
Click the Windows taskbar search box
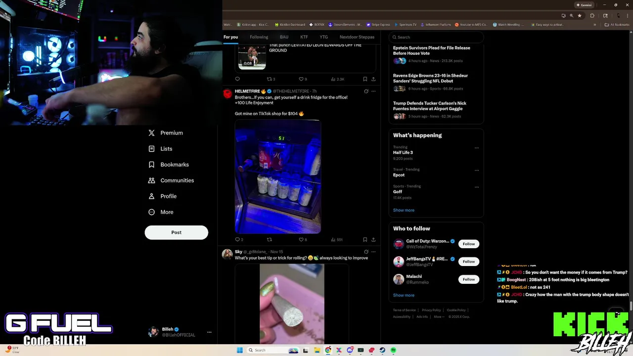[272, 350]
